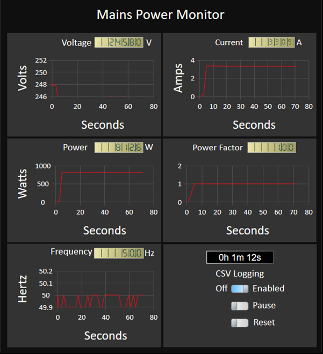Click the Voltage LCD readout
The image size is (323, 354).
pos(119,42)
